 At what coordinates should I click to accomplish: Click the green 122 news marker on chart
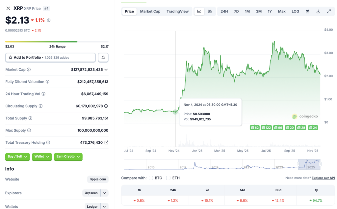click(x=266, y=128)
